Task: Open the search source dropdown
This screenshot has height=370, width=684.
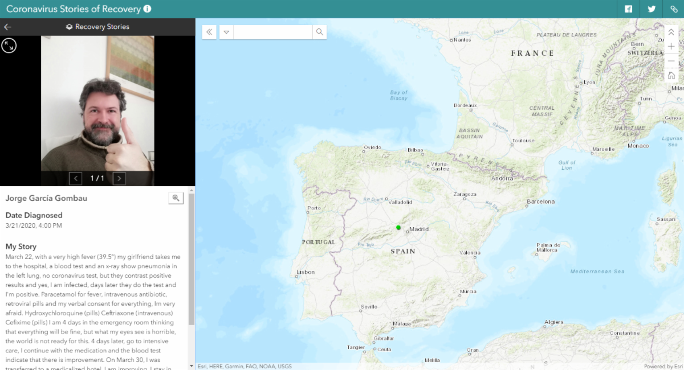Action: (226, 32)
